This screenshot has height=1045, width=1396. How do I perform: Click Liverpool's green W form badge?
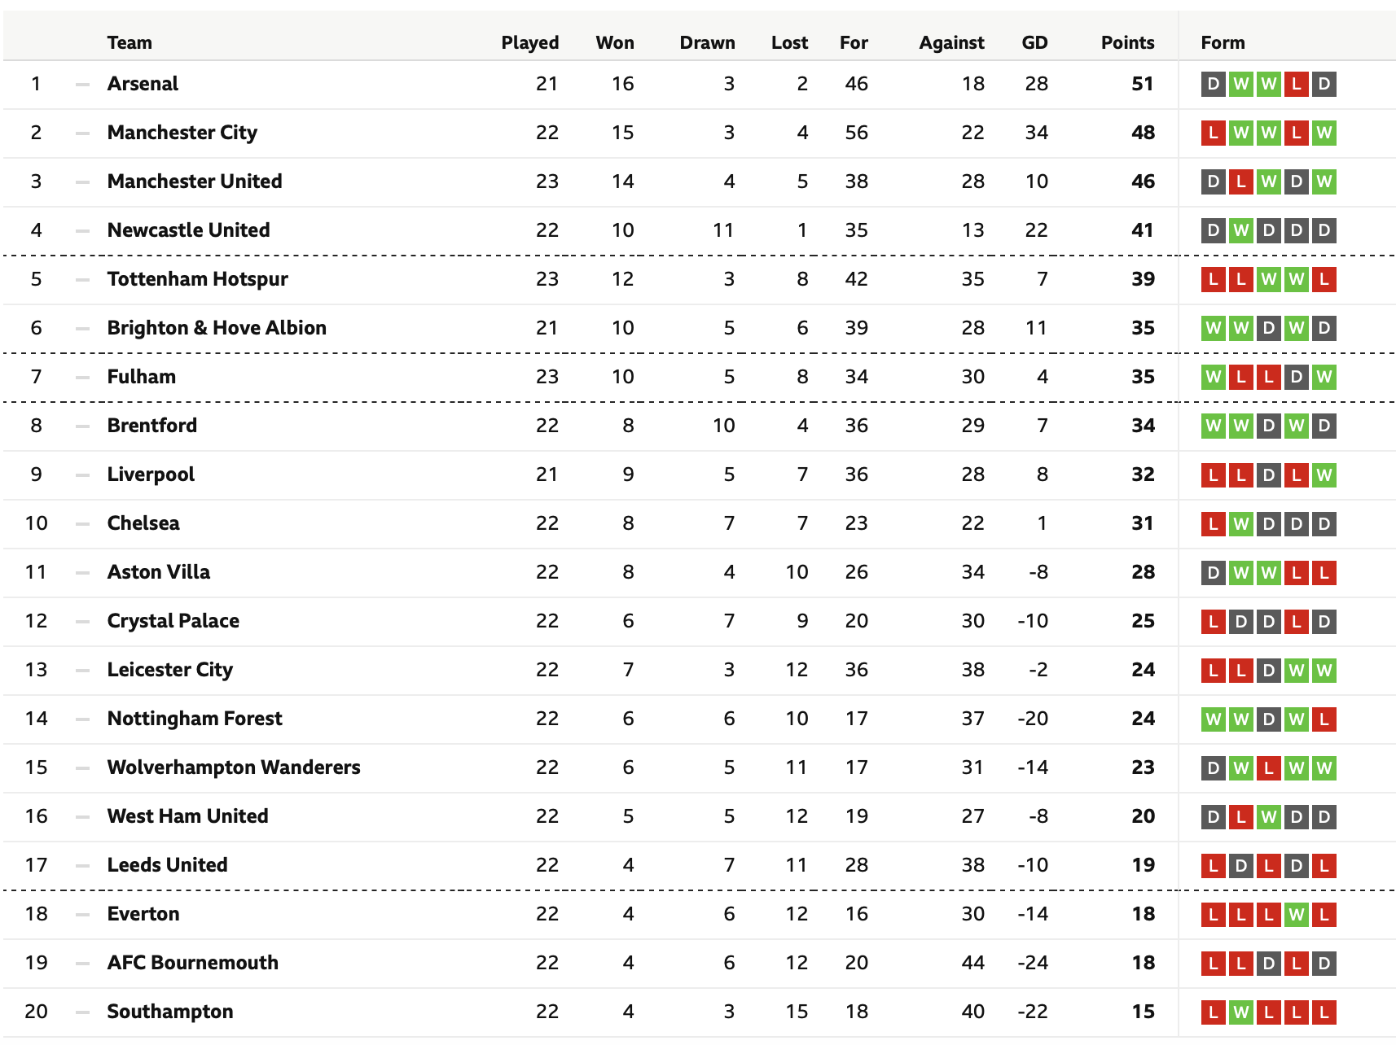[x=1324, y=474]
